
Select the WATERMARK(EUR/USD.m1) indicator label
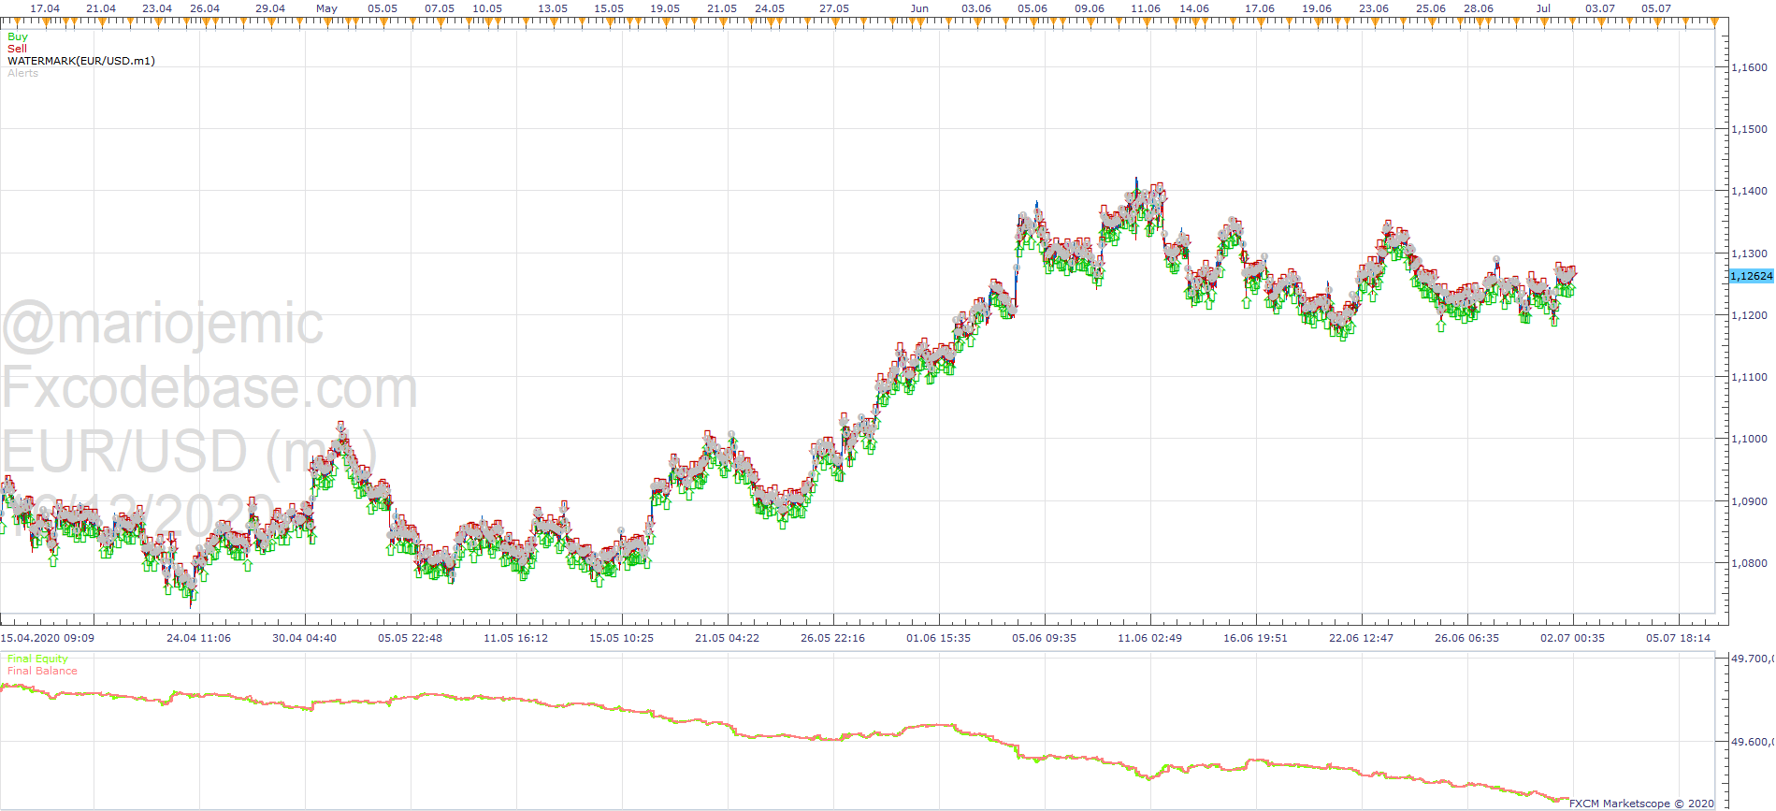[x=81, y=61]
